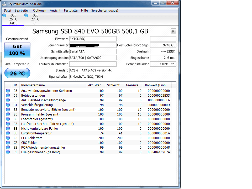Select row Anz. Geräte-Einschaltvorgänge

coord(88,100)
